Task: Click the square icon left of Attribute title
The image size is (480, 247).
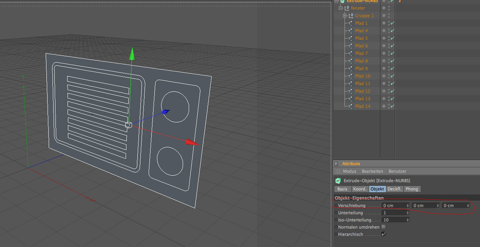Action: 336,164
